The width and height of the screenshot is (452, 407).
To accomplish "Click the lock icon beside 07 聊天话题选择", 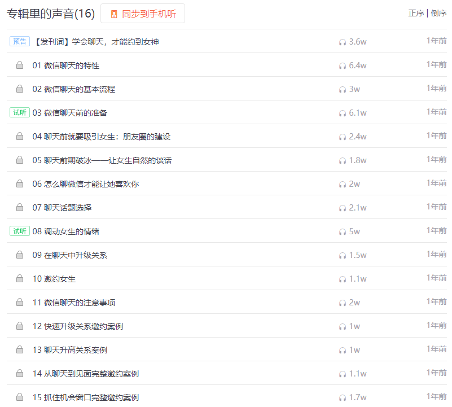I will [20, 208].
